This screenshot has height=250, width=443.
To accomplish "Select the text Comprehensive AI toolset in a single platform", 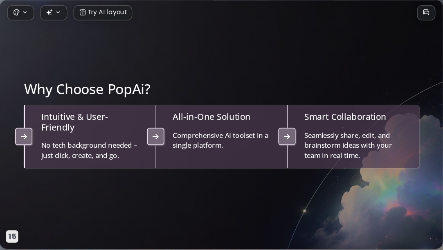I will point(220,140).
